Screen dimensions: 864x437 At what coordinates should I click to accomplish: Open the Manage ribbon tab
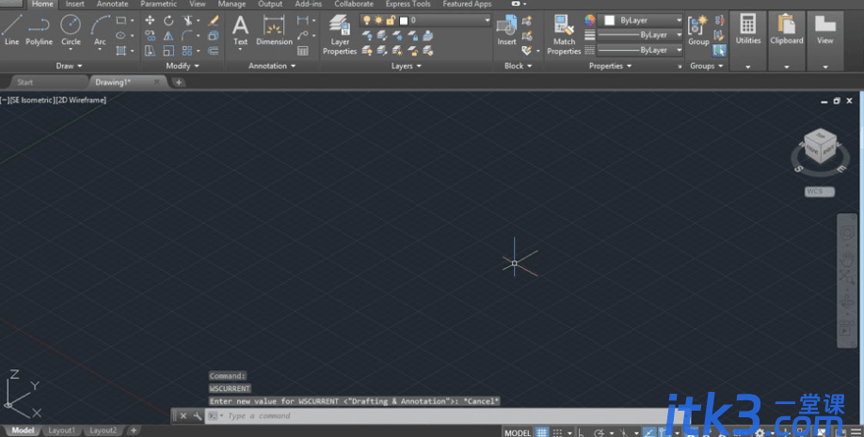232,4
